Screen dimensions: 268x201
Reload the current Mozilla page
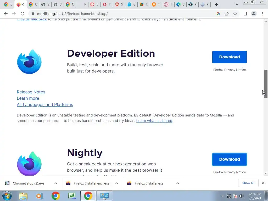tap(23, 14)
